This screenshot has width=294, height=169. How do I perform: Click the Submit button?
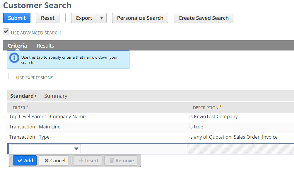pos(17,18)
